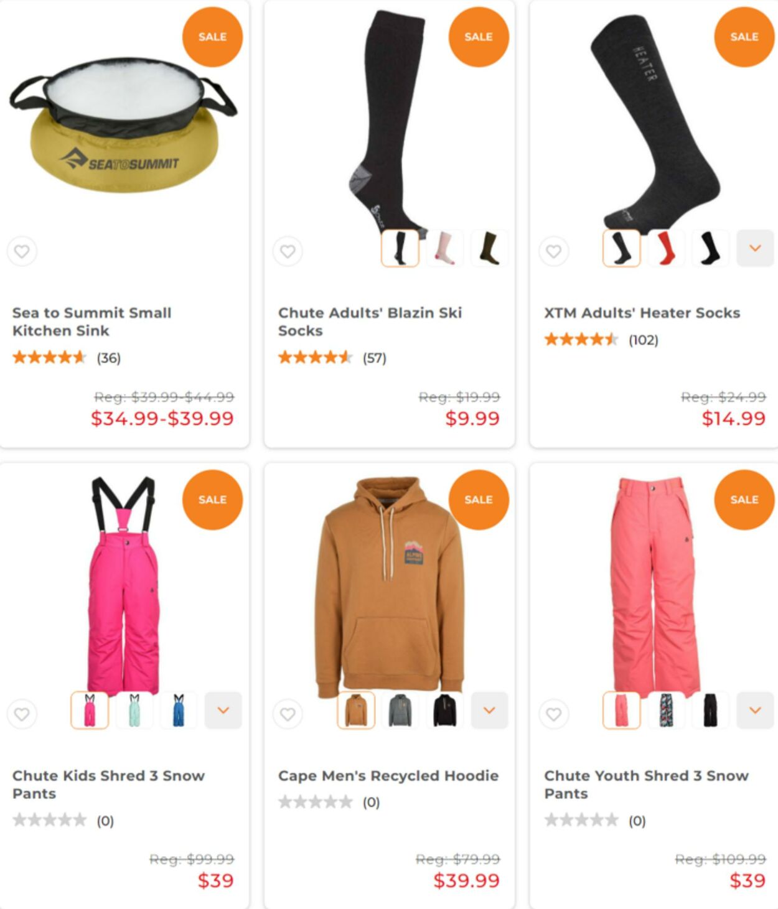Expand color list for Youth Shred 3 Pants
This screenshot has height=909, width=778.
point(755,710)
